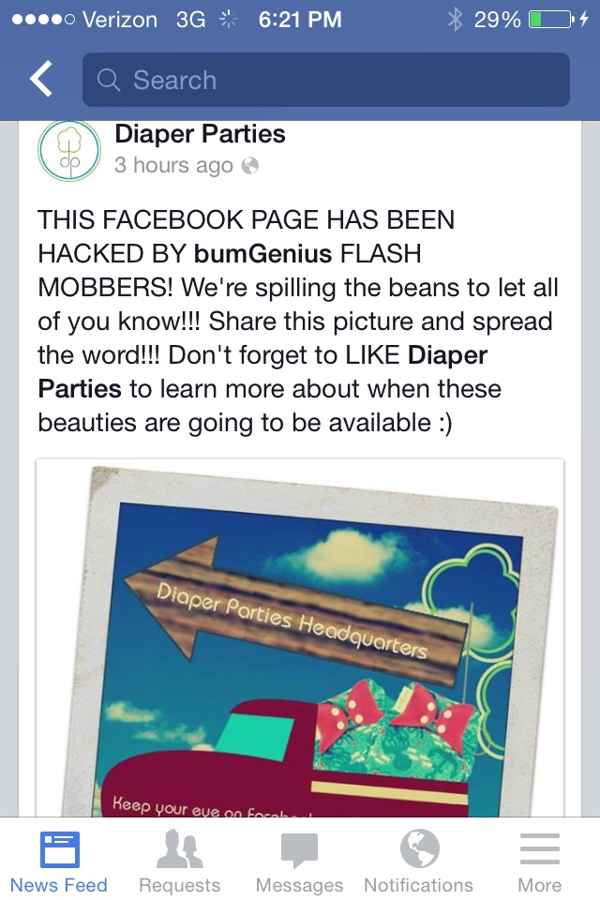Open the Diaper Parties page title

(x=200, y=134)
